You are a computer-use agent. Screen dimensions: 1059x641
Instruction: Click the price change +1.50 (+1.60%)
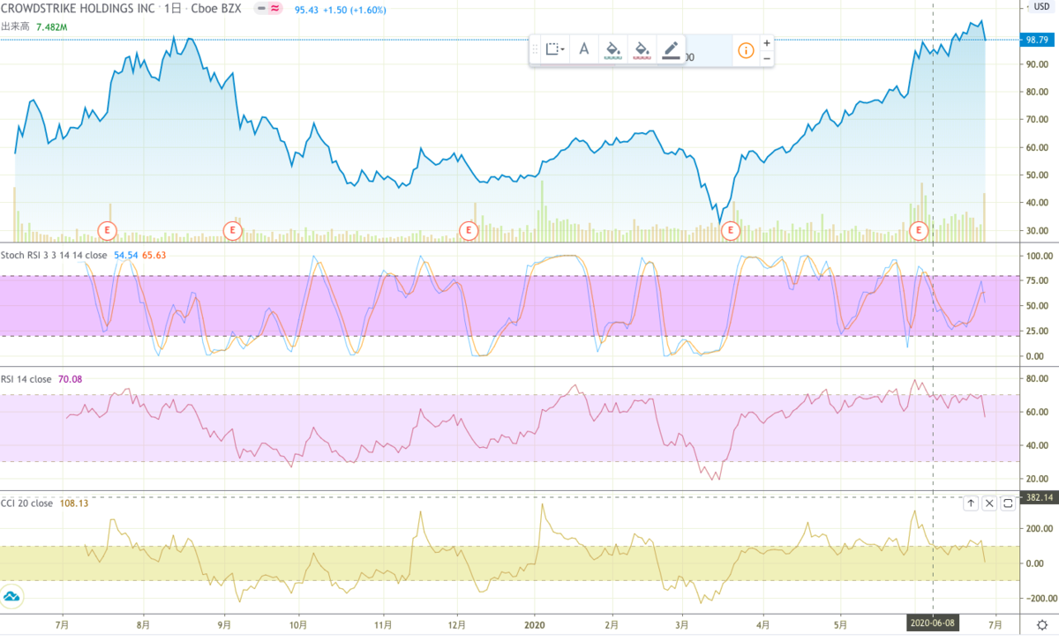(355, 10)
